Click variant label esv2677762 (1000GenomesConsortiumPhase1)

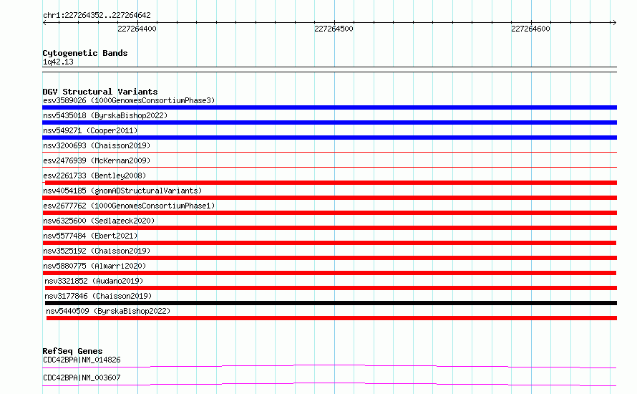pos(129,206)
